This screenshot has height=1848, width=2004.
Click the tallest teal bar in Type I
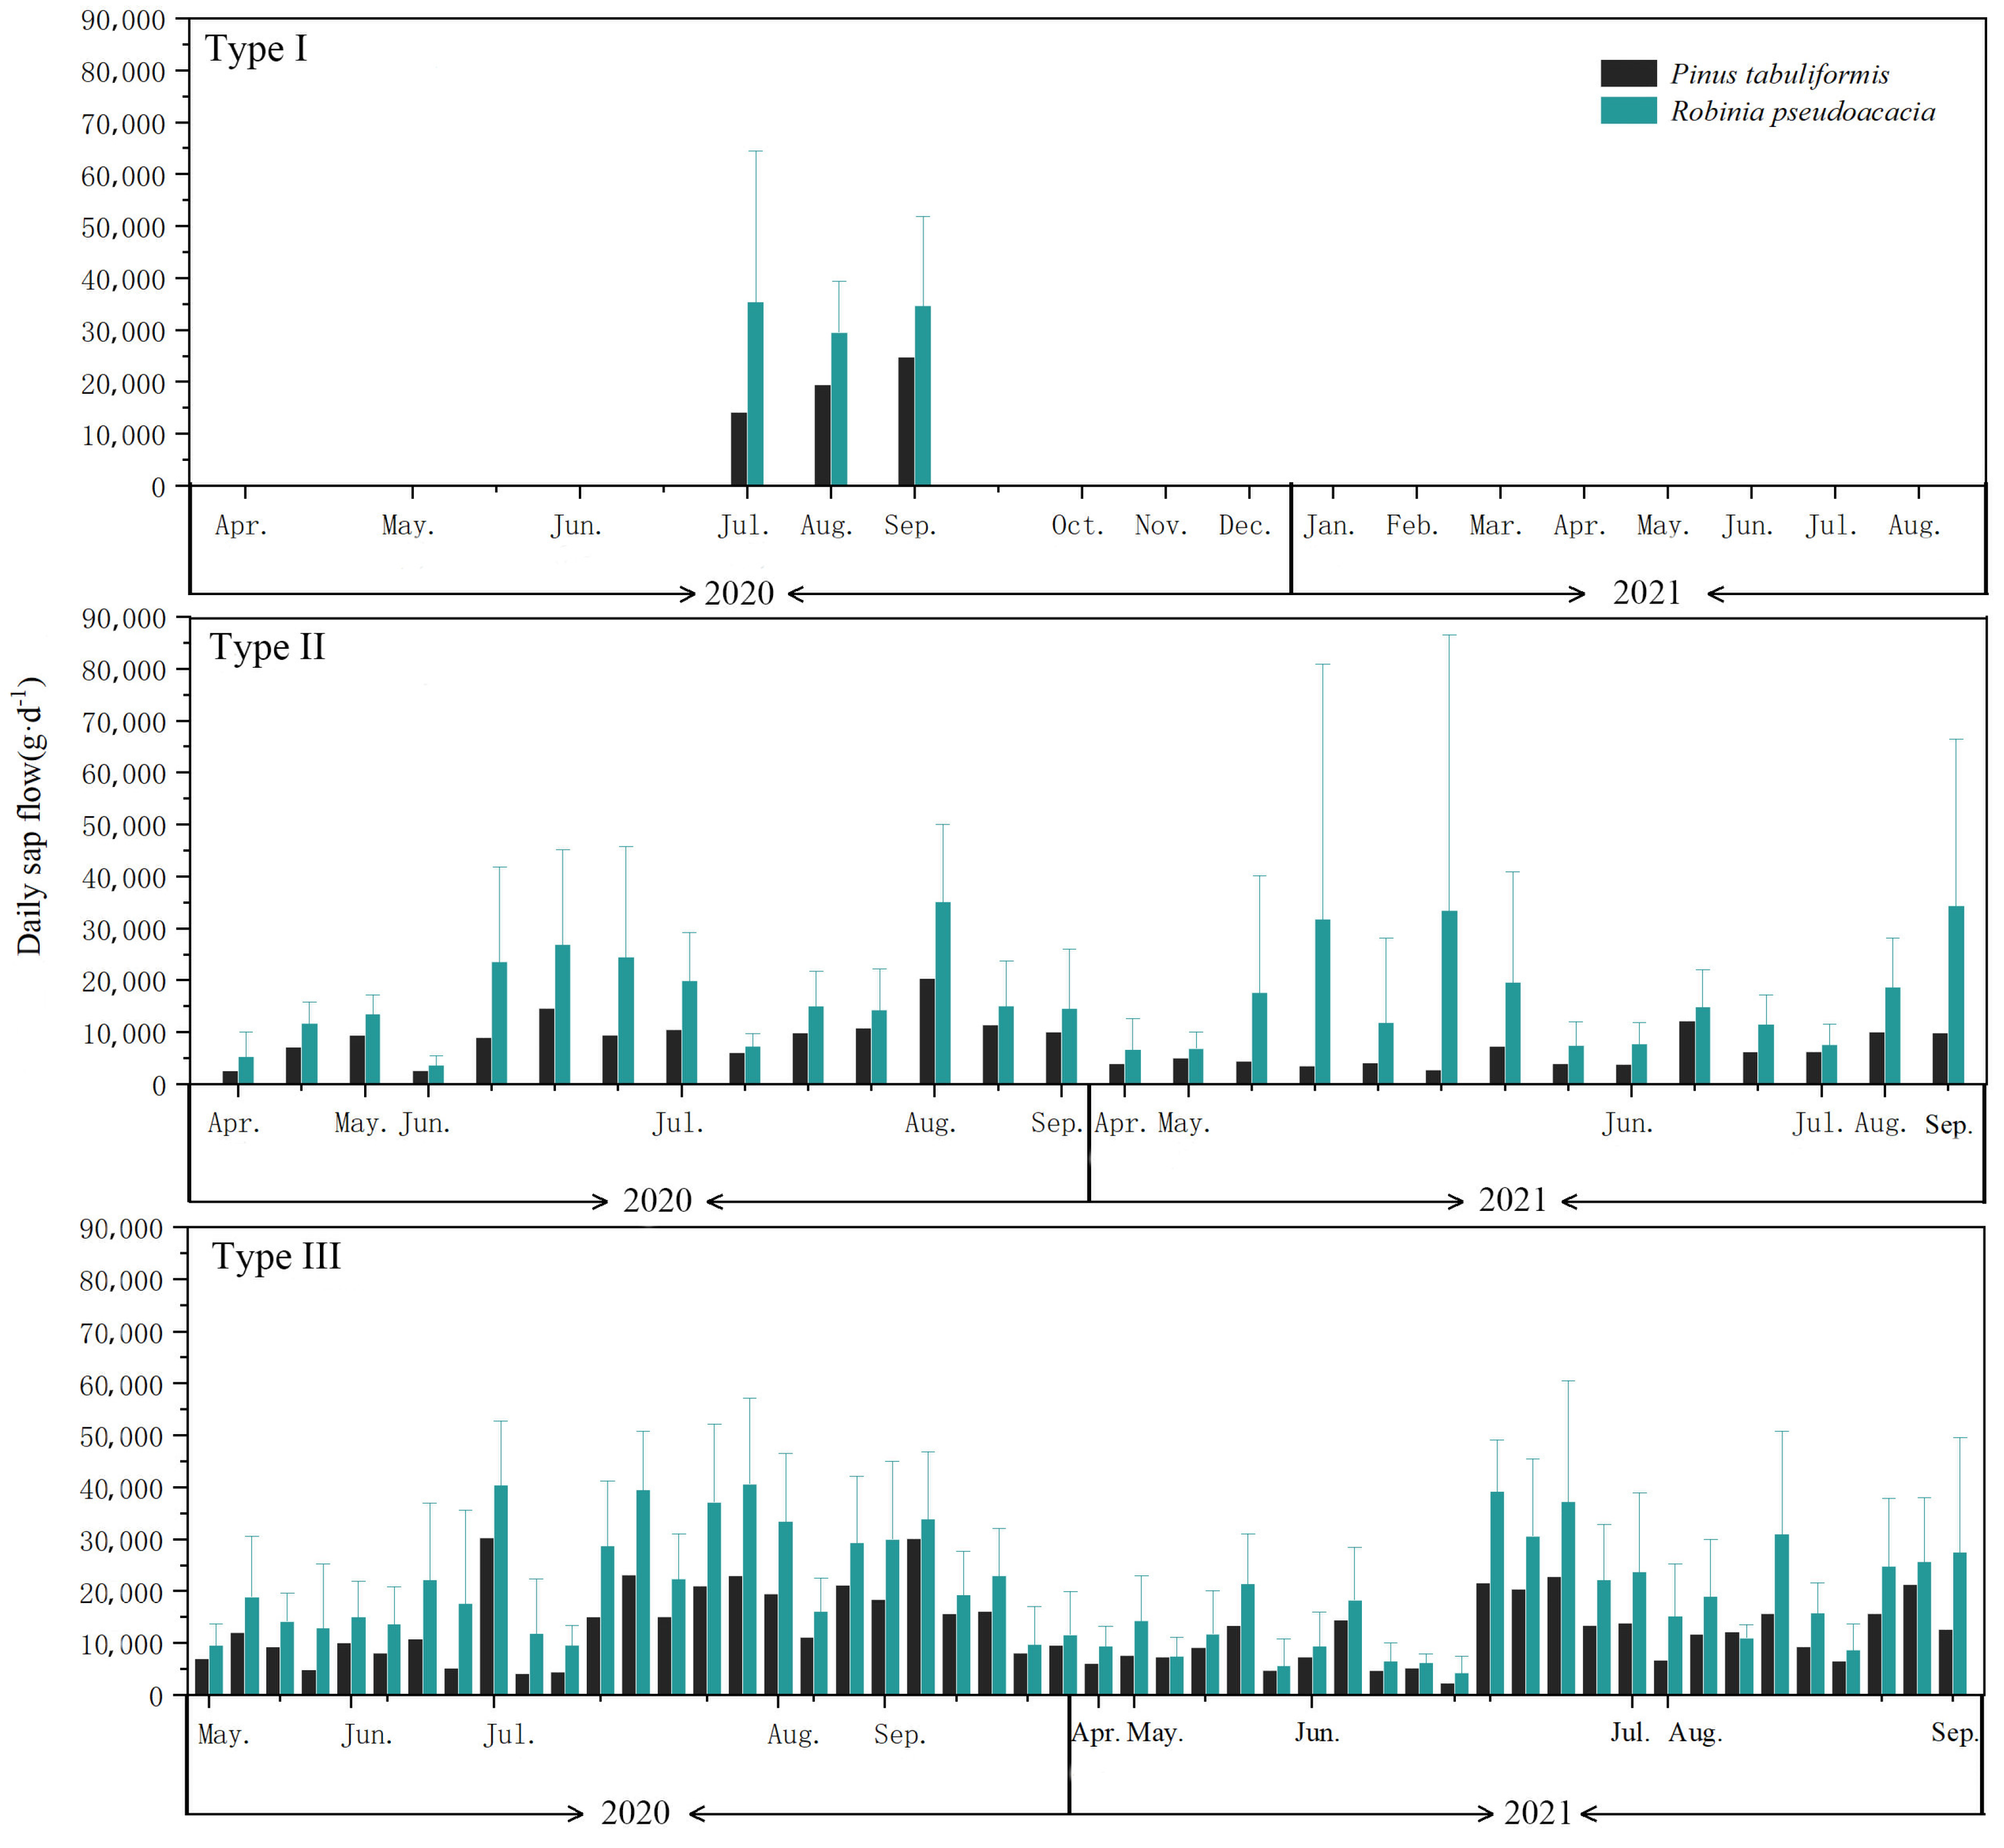click(756, 393)
